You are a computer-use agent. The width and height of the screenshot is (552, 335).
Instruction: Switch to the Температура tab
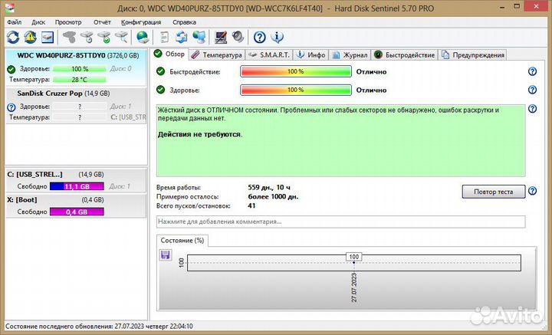tap(217, 54)
